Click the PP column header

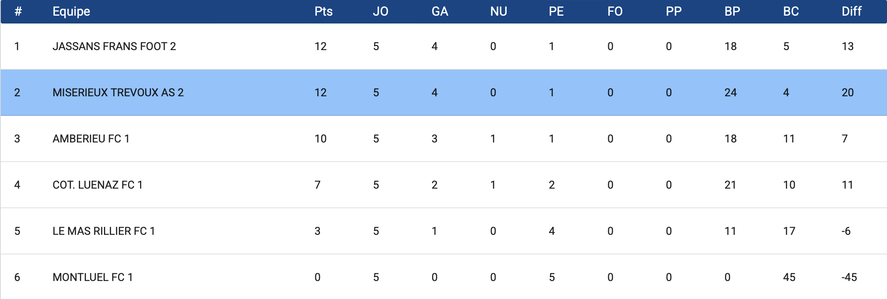(x=674, y=11)
